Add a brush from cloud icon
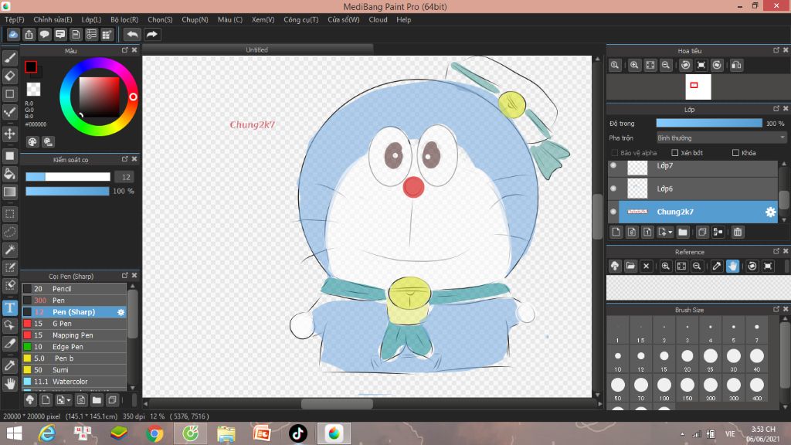Image resolution: width=791 pixels, height=445 pixels. pyautogui.click(x=30, y=400)
